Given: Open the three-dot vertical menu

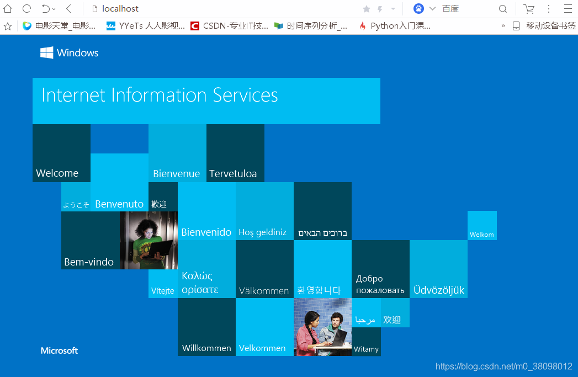Looking at the screenshot, I should click(549, 9).
